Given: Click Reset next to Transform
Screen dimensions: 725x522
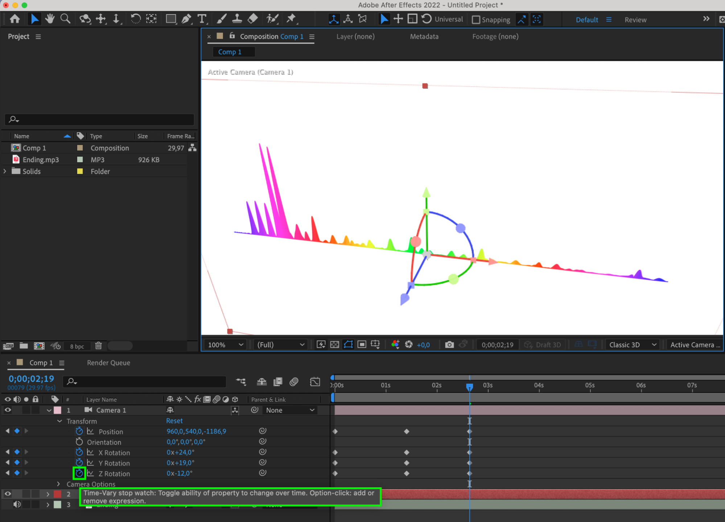Looking at the screenshot, I should click(x=174, y=421).
